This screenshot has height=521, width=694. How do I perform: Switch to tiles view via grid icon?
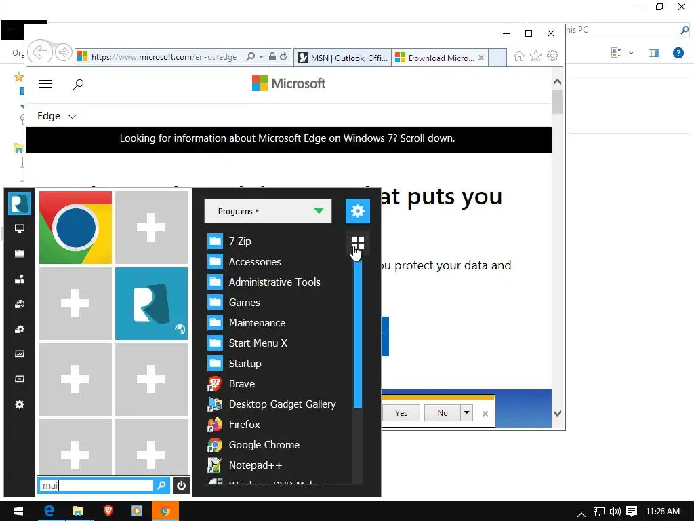[358, 243]
